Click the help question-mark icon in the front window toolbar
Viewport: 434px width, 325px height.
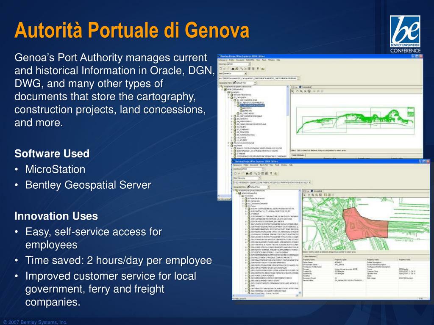[x=271, y=174]
